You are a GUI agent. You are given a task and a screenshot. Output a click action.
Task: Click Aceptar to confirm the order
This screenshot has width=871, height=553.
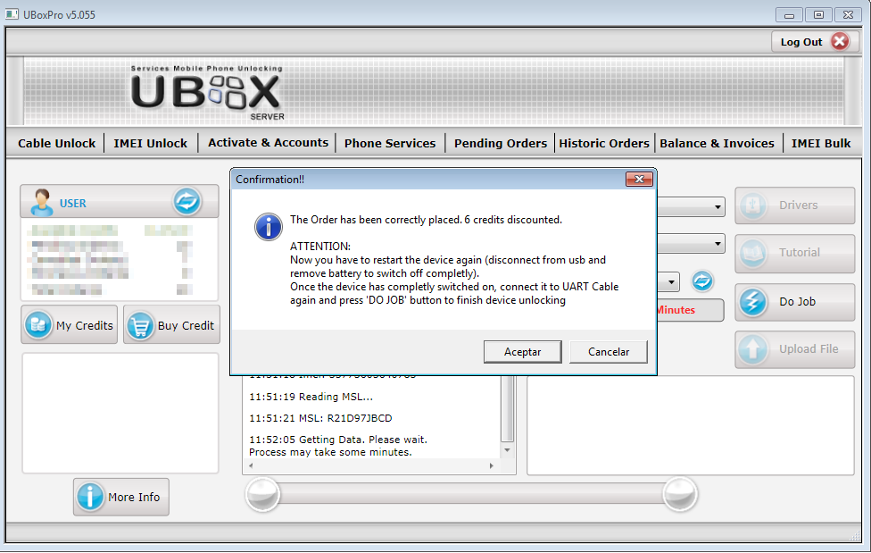523,352
